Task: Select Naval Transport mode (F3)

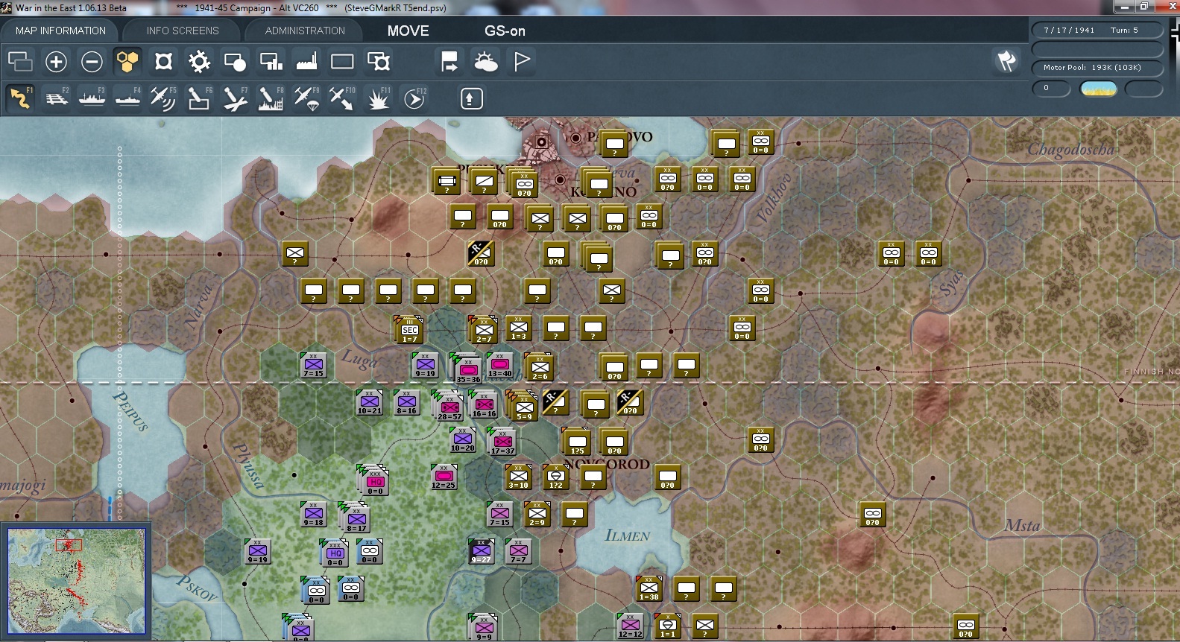Action: coord(92,98)
